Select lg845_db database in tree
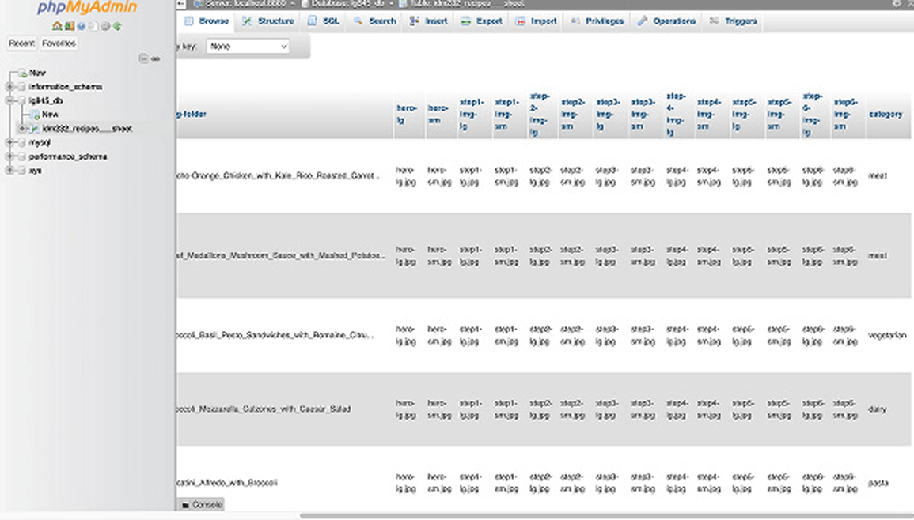The height and width of the screenshot is (520, 914). click(x=45, y=100)
